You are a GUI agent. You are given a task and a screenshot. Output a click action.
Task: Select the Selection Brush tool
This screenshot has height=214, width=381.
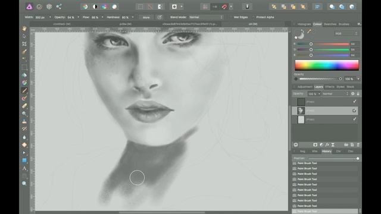tap(24, 52)
